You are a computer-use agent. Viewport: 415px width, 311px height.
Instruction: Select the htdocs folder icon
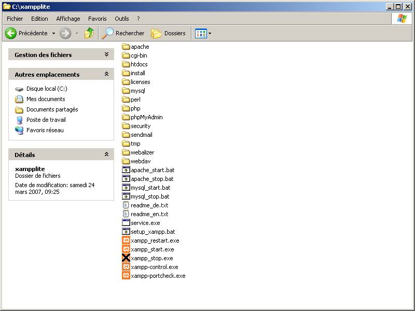tap(126, 64)
